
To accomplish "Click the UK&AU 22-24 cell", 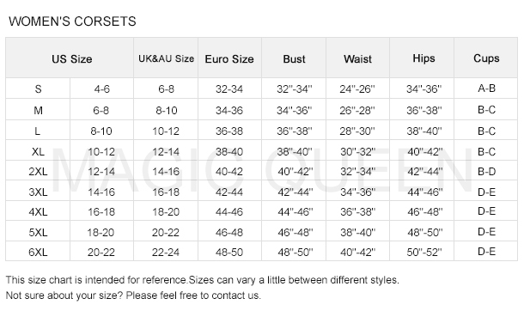I will coord(166,251).
